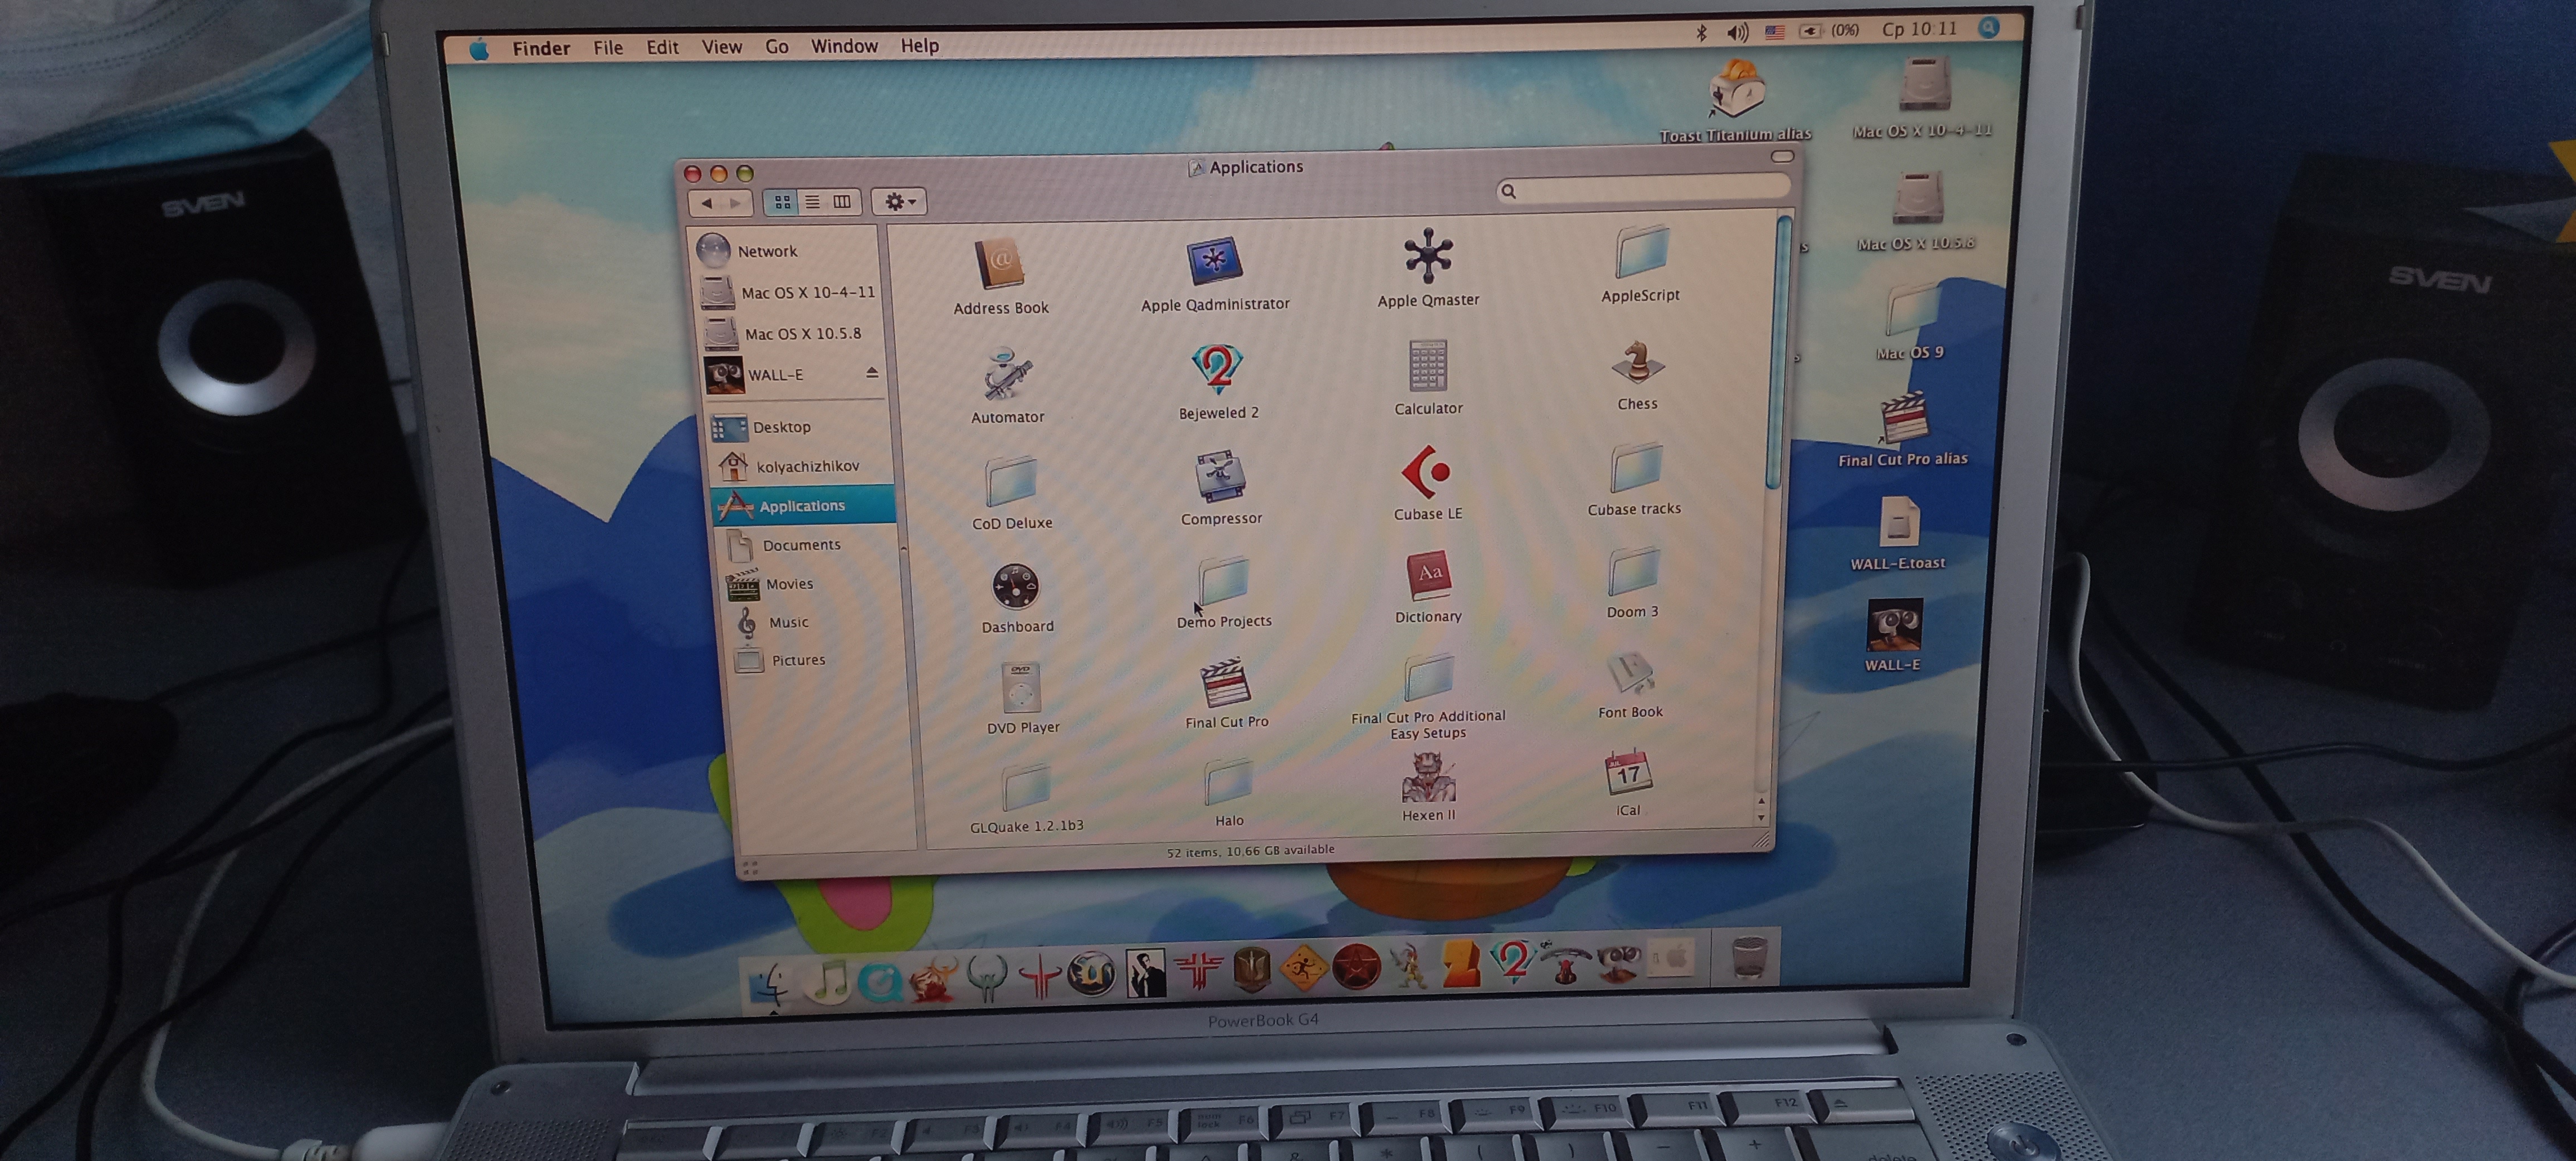Switch to column view mode

842,202
